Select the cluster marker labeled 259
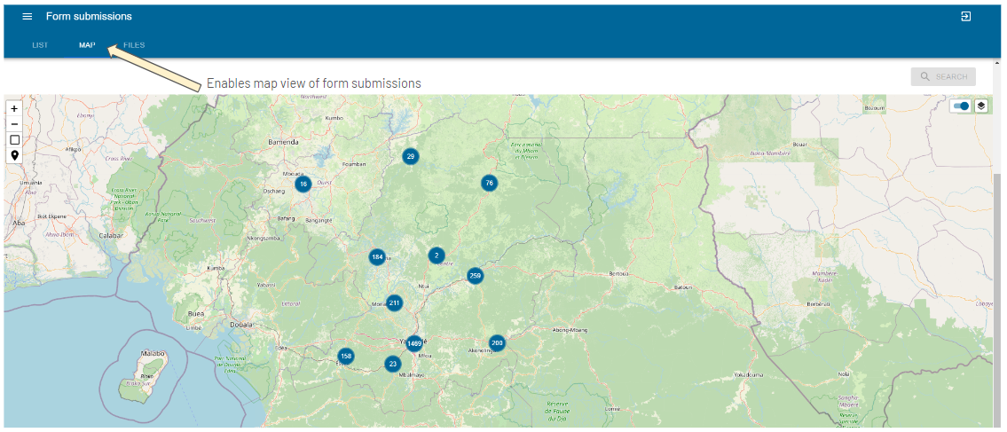The image size is (1007, 432). coord(476,276)
